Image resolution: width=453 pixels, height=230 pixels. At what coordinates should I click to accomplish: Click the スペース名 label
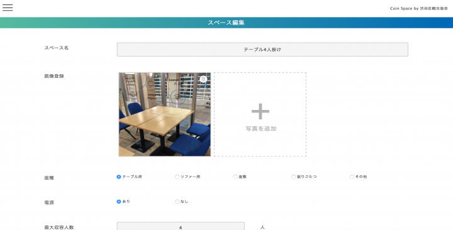point(57,48)
